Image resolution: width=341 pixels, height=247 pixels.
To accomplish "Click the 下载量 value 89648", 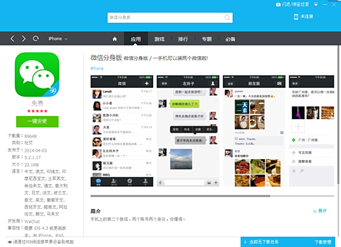I will (x=30, y=136).
